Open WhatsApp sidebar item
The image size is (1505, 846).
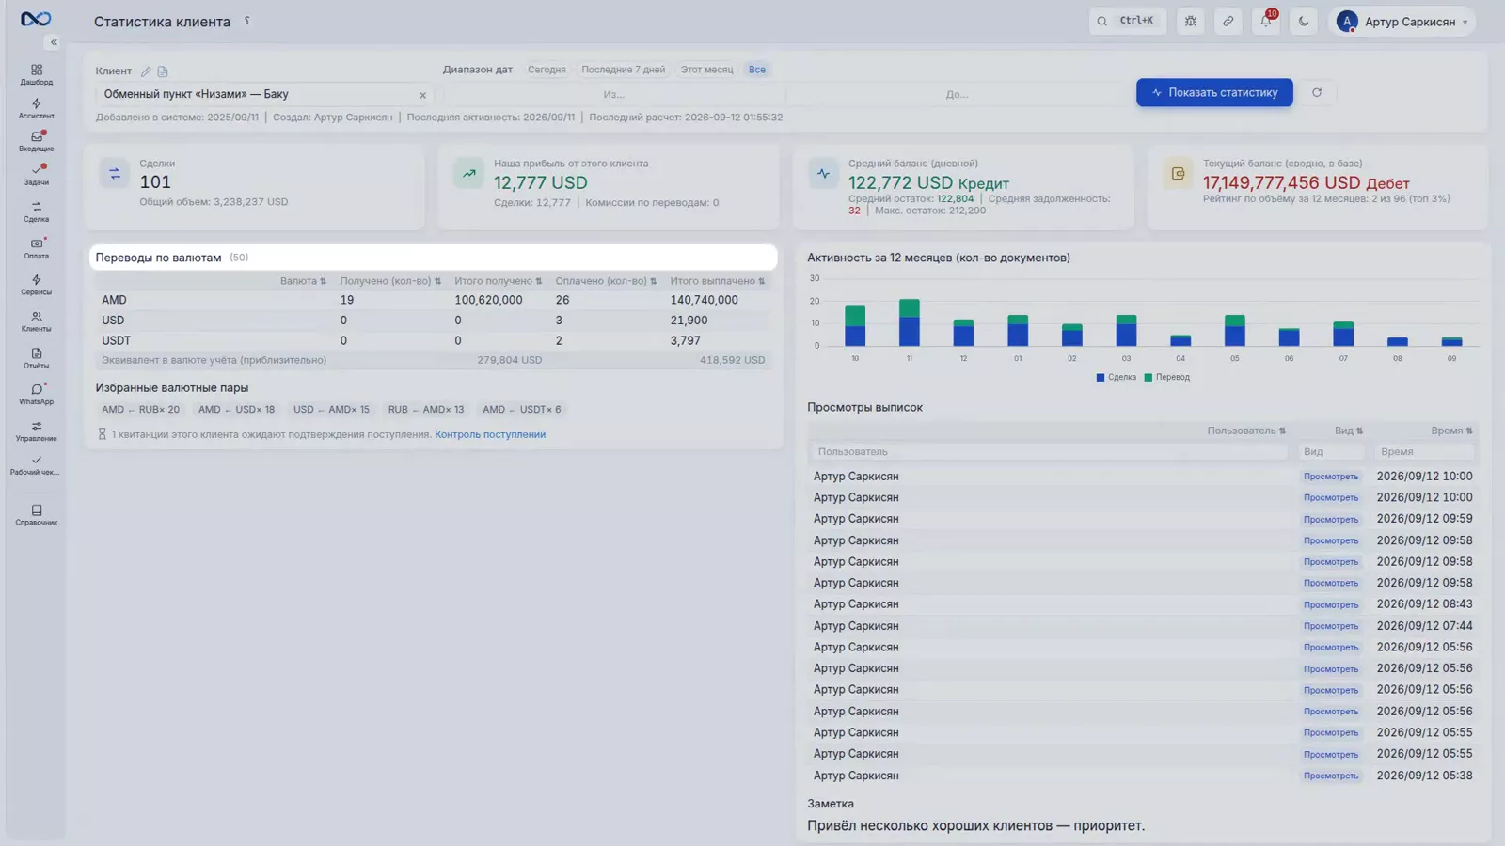coord(36,395)
